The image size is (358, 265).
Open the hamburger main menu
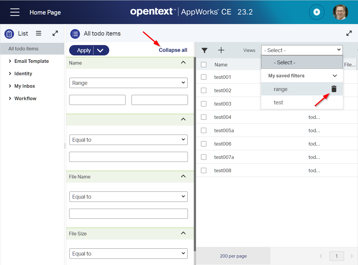15,12
